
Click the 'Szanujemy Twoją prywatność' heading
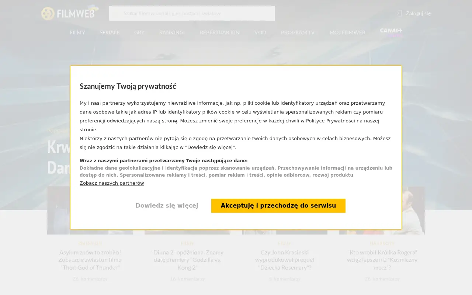pyautogui.click(x=128, y=86)
